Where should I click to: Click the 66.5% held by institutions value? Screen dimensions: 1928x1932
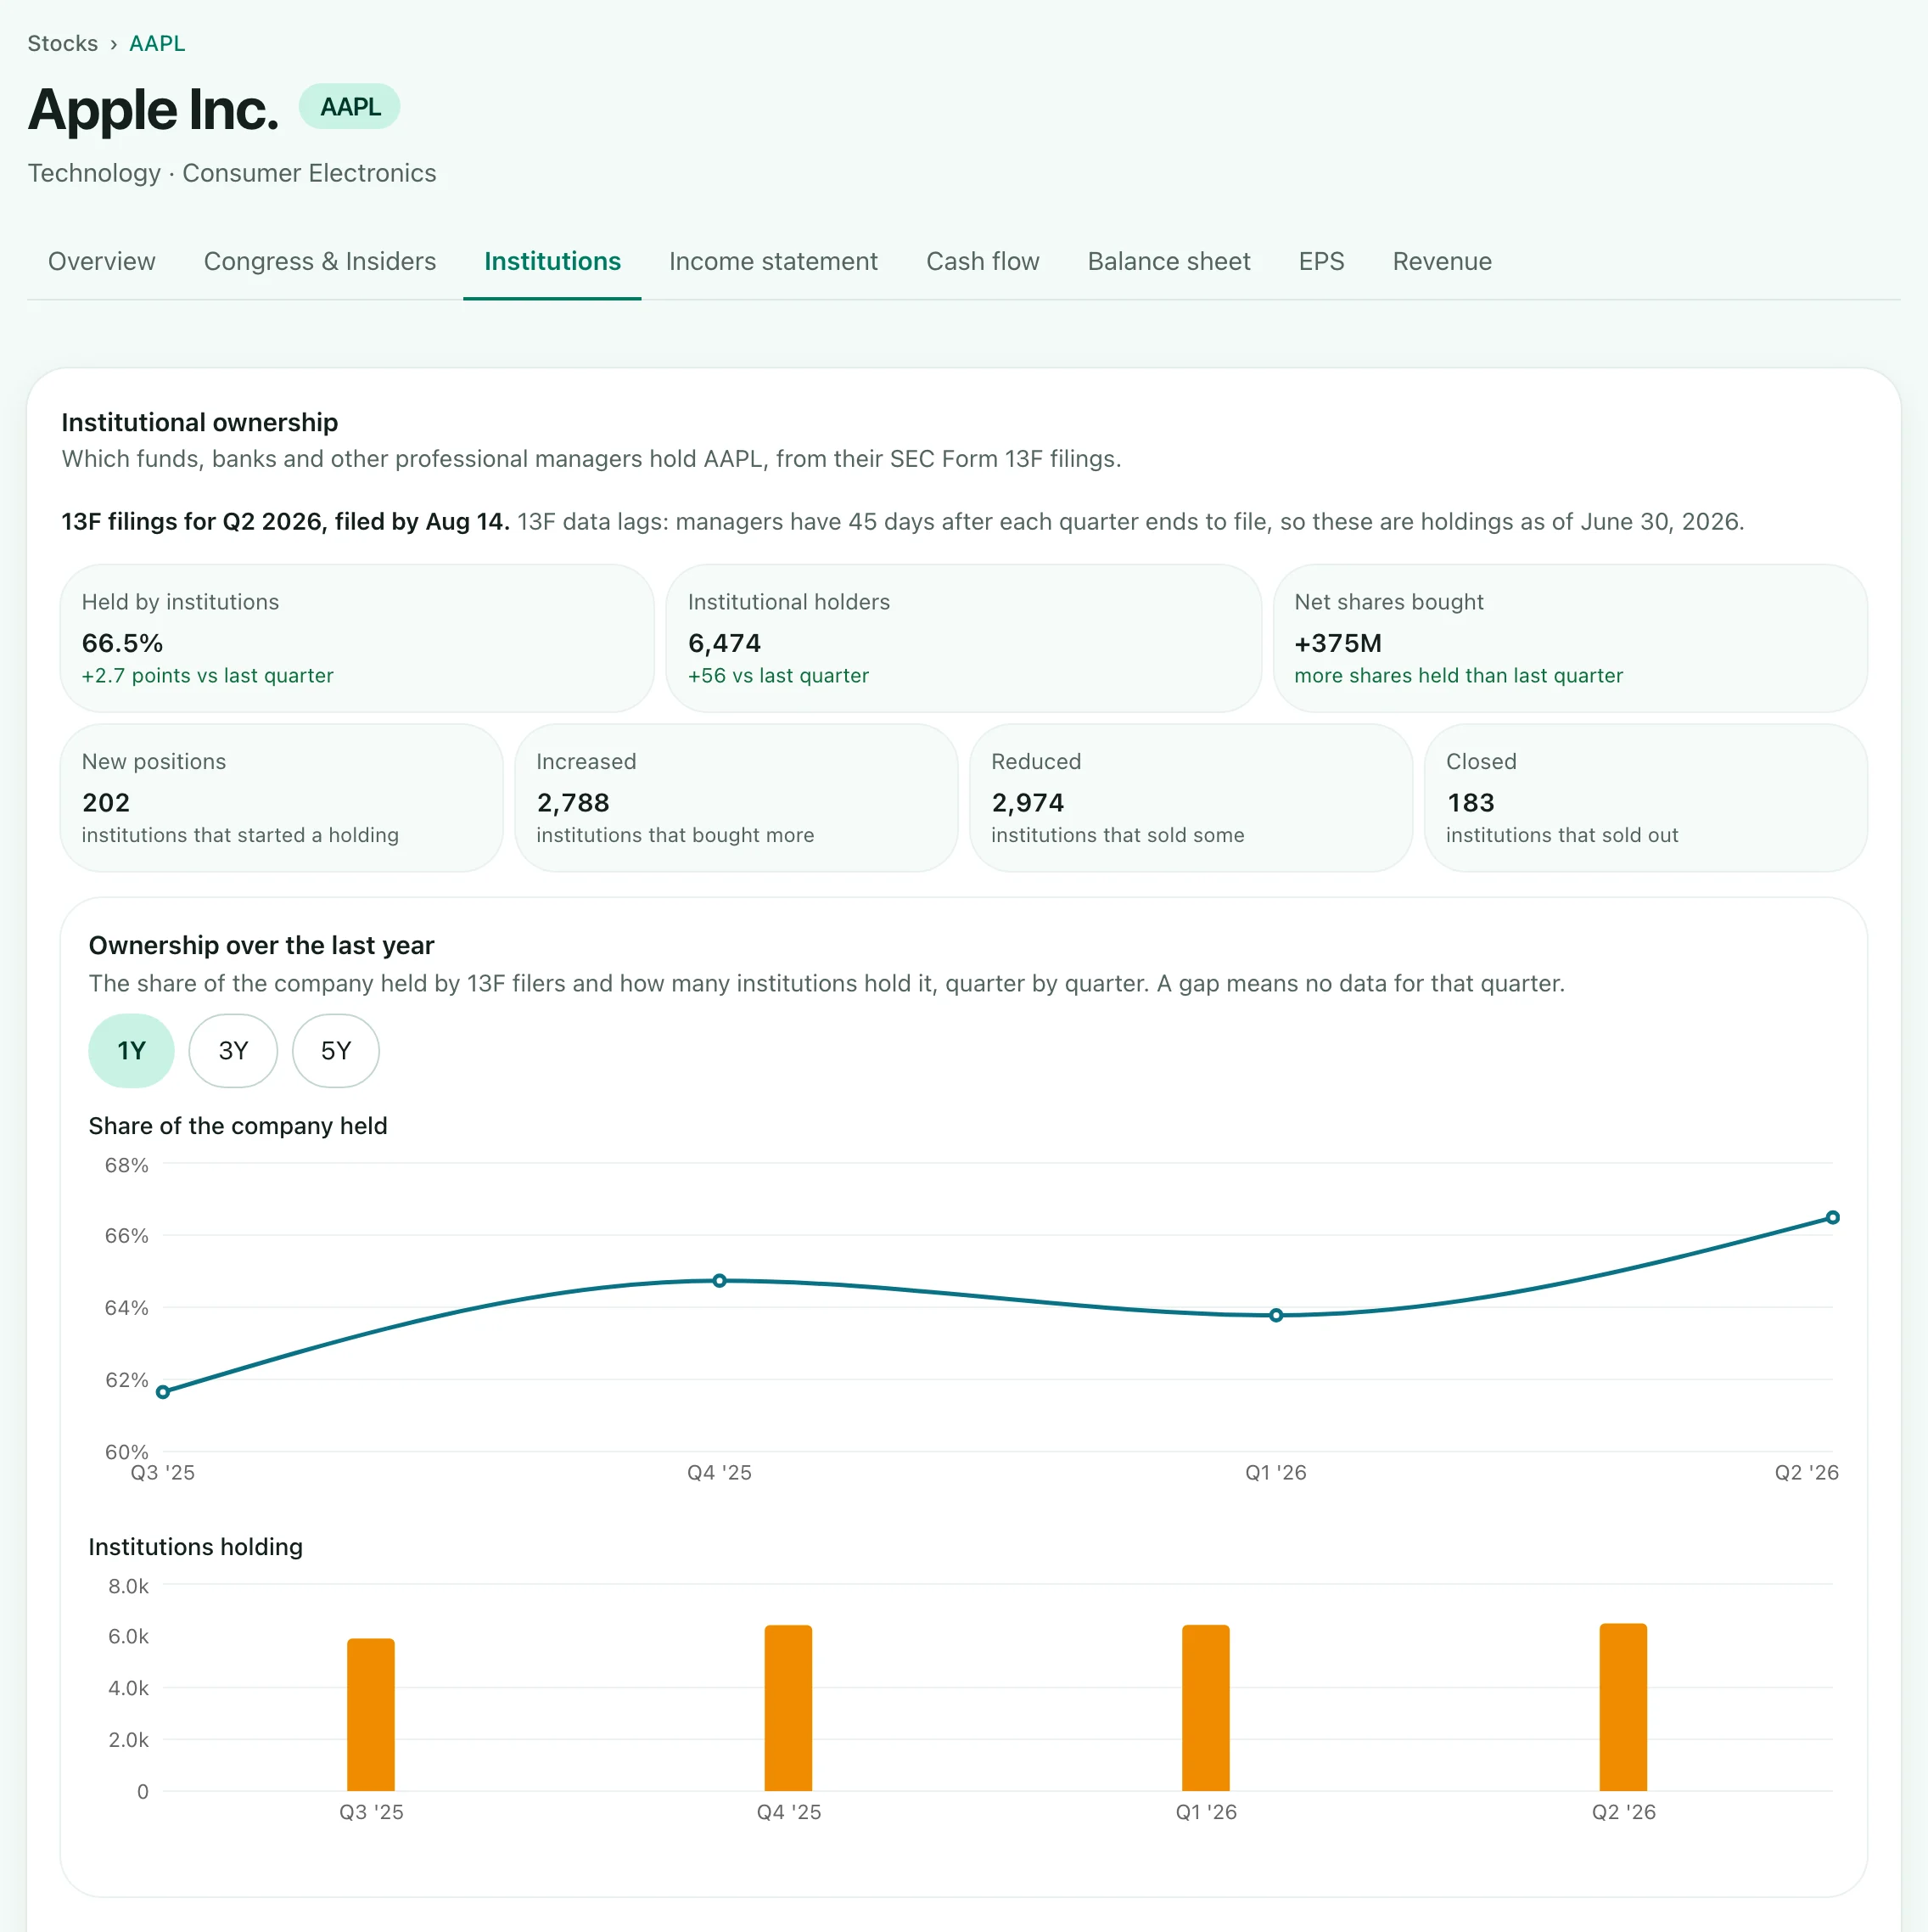(x=122, y=643)
